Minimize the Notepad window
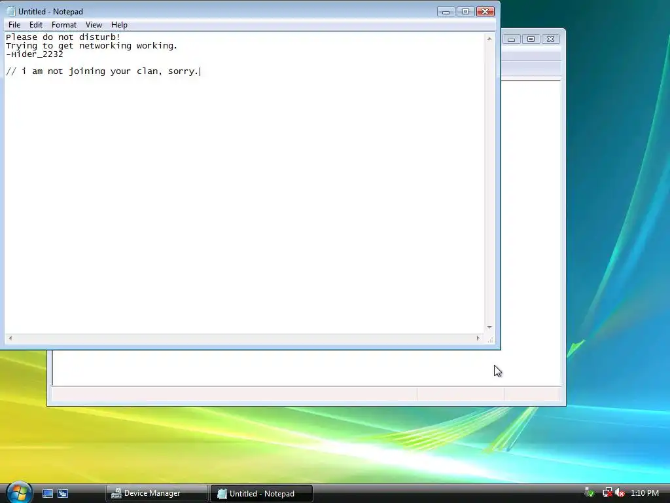Image resolution: width=670 pixels, height=503 pixels. pos(446,12)
